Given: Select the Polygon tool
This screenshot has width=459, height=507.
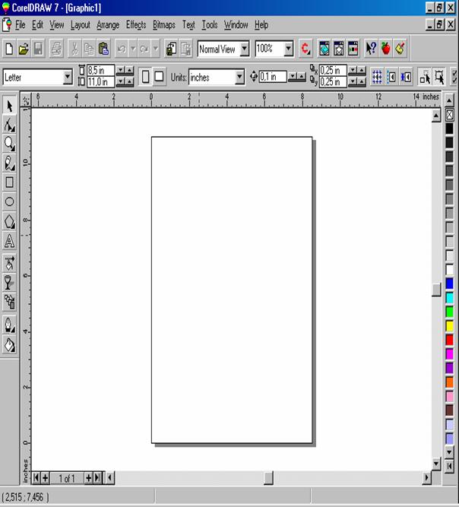Looking at the screenshot, I should click(x=10, y=222).
